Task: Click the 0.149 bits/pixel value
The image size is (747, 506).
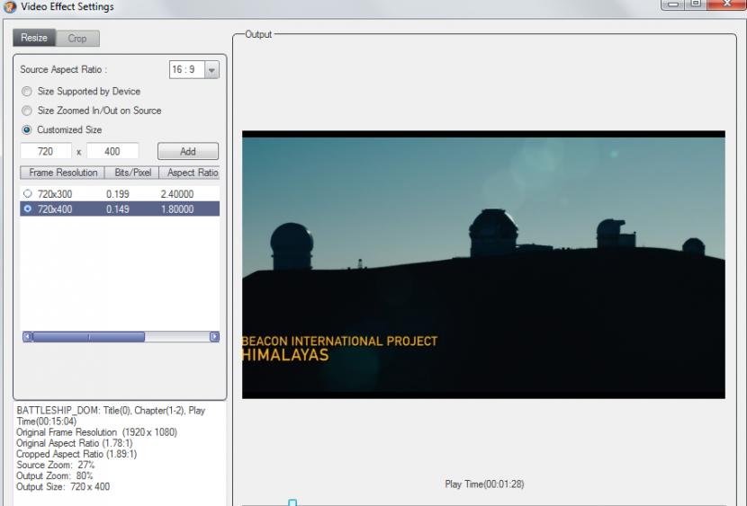Action: pos(118,209)
